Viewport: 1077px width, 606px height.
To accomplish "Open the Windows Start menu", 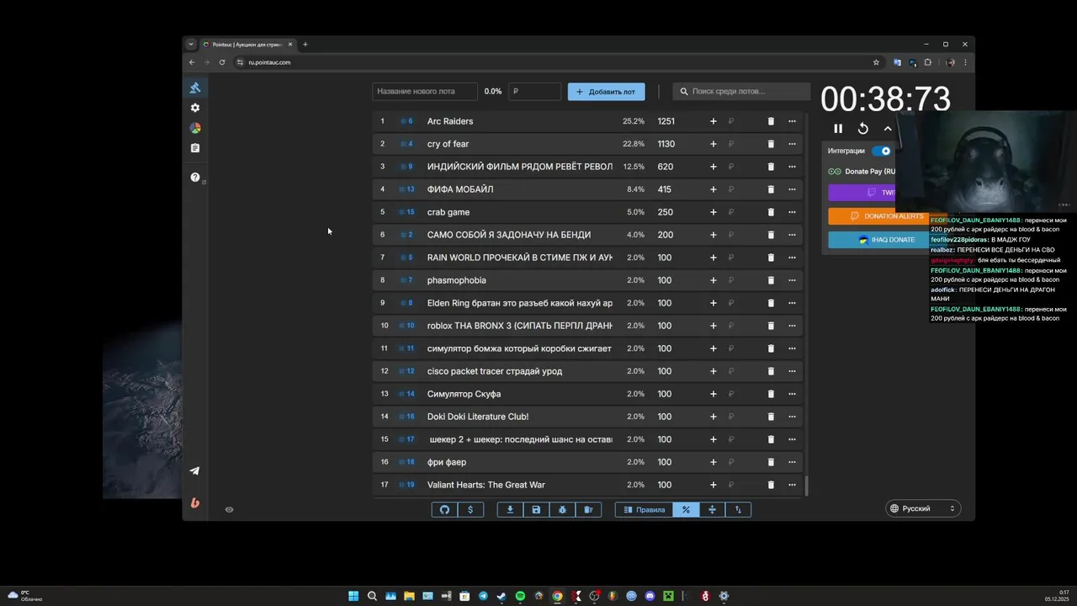I will pos(353,596).
